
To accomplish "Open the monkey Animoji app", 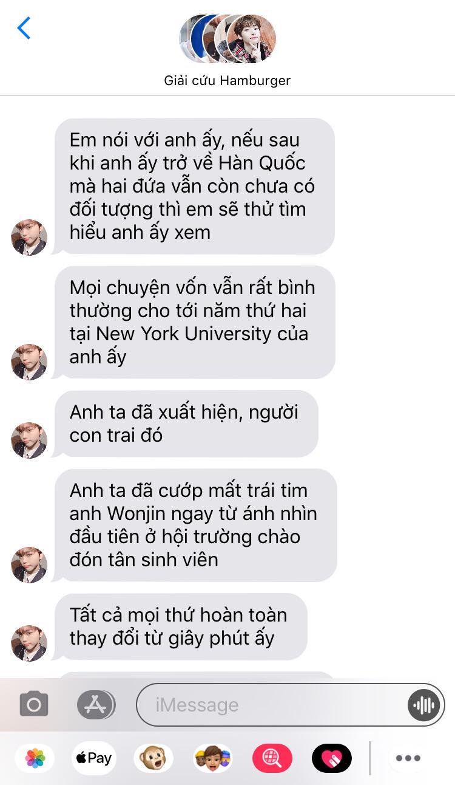I will pyautogui.click(x=153, y=758).
